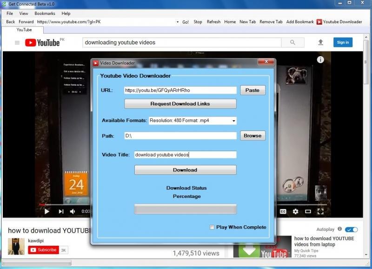The height and width of the screenshot is (269, 372).
Task: Mute audio with the speaker icon
Action: click(x=72, y=211)
